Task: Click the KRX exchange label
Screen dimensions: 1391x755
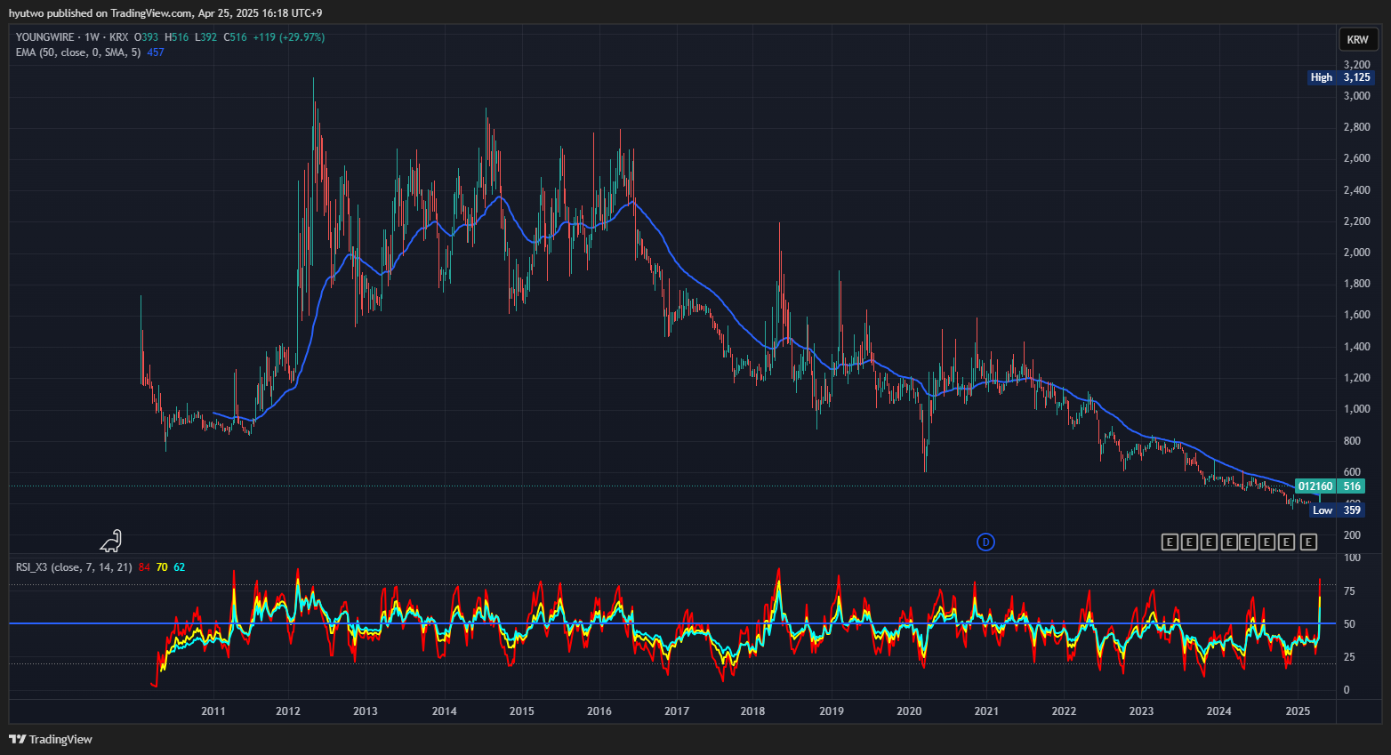Action: (118, 37)
